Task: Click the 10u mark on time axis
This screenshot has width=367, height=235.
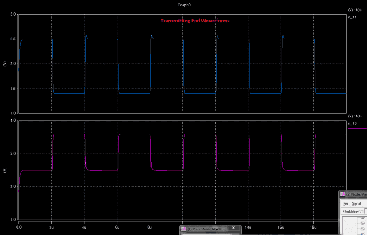Action: click(x=183, y=227)
